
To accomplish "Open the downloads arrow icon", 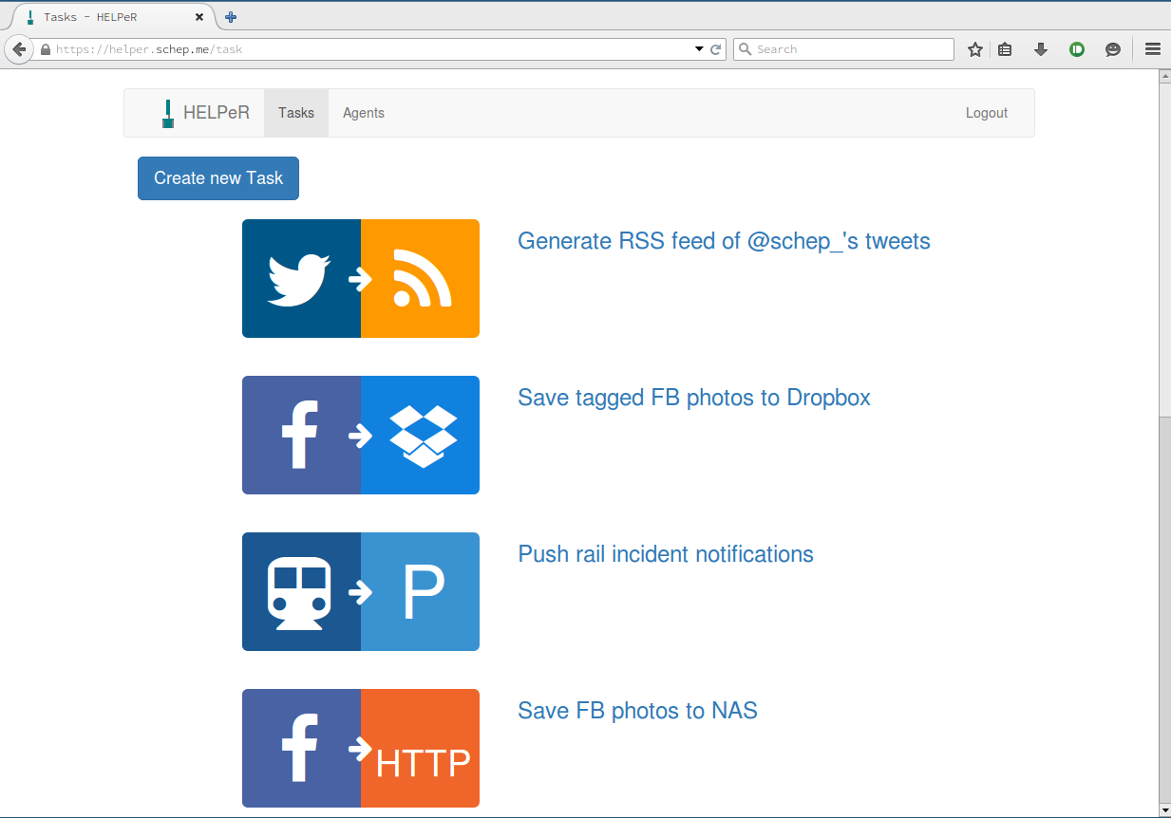I will tap(1041, 49).
